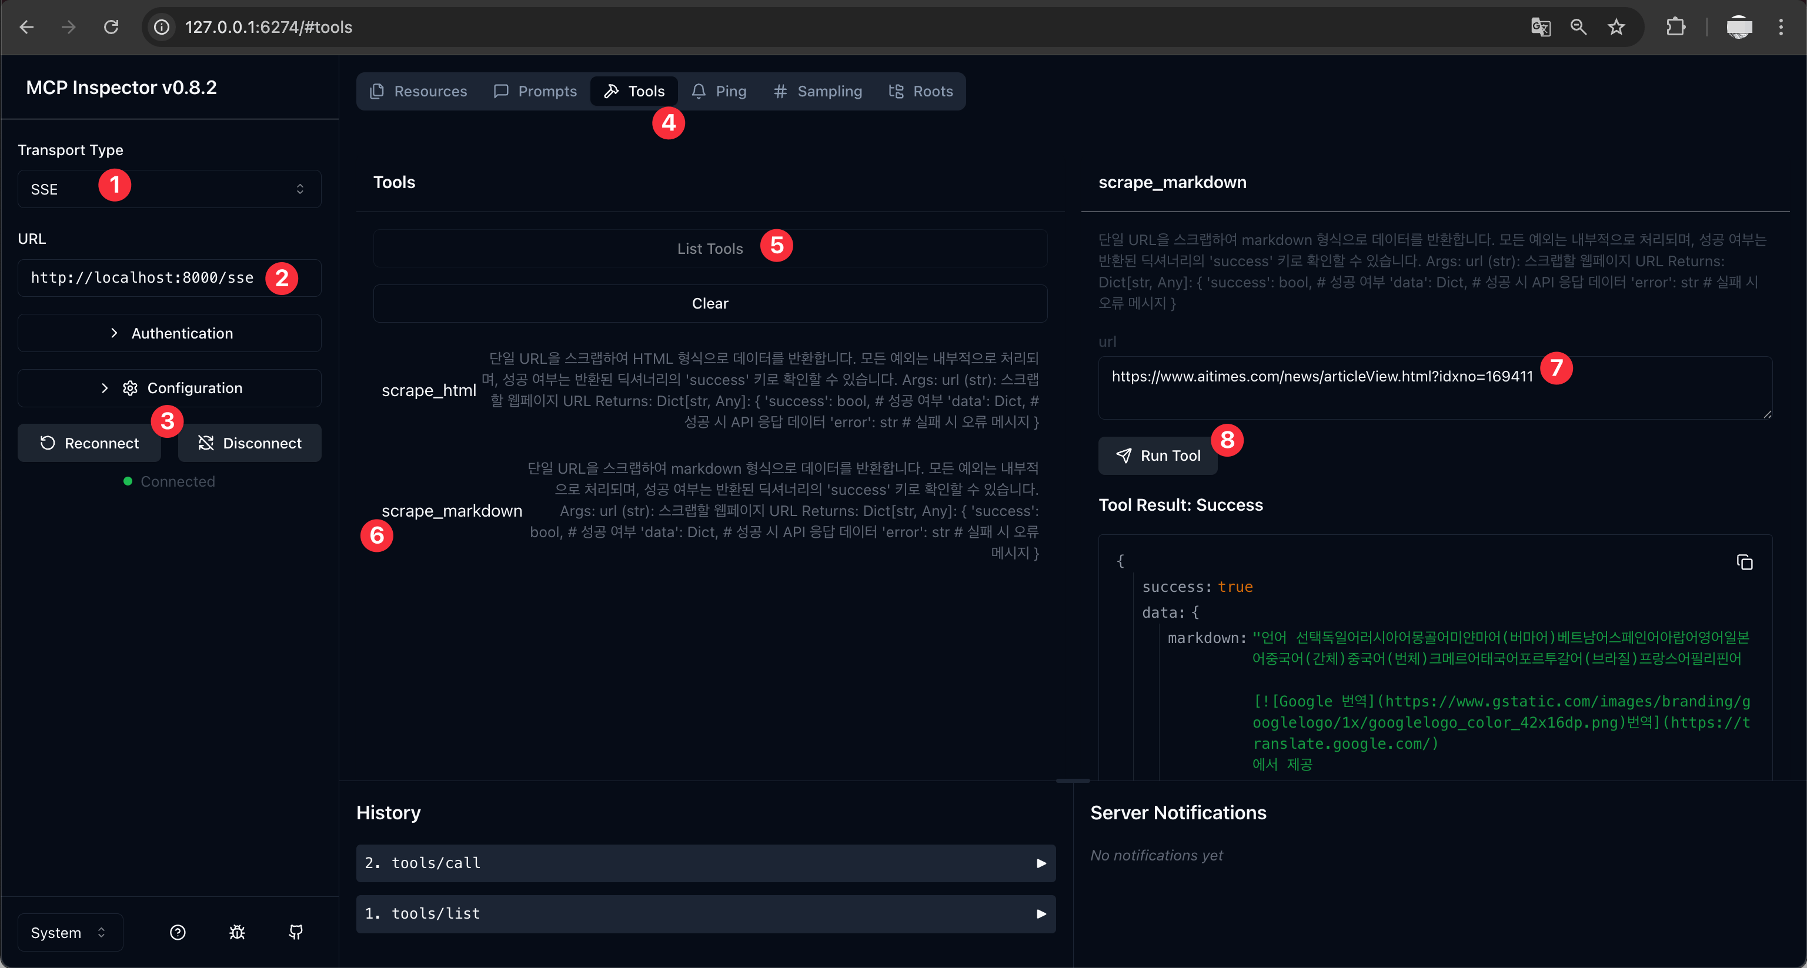Switch to the Resources tab
The height and width of the screenshot is (968, 1807).
pyautogui.click(x=418, y=91)
